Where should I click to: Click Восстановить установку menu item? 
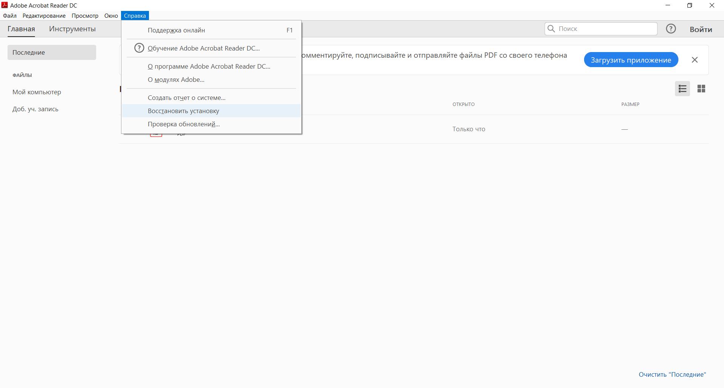coord(211,111)
